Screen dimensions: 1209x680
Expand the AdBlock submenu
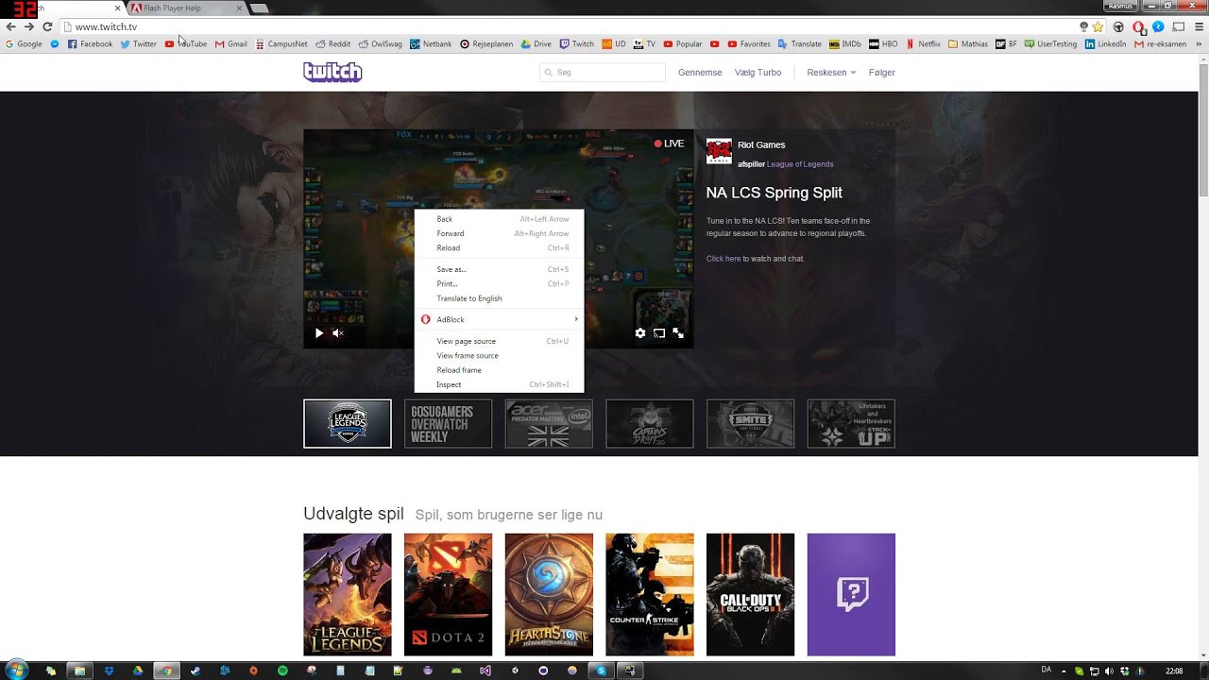click(x=499, y=319)
